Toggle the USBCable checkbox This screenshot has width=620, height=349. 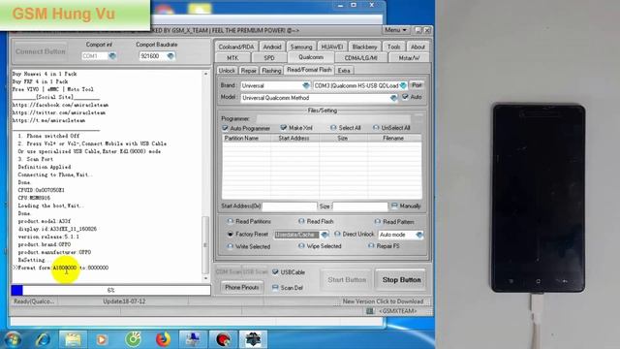(275, 271)
